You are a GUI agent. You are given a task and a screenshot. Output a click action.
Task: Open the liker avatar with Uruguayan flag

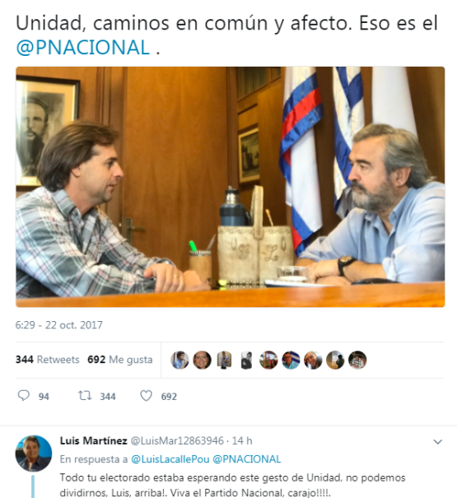[291, 360]
